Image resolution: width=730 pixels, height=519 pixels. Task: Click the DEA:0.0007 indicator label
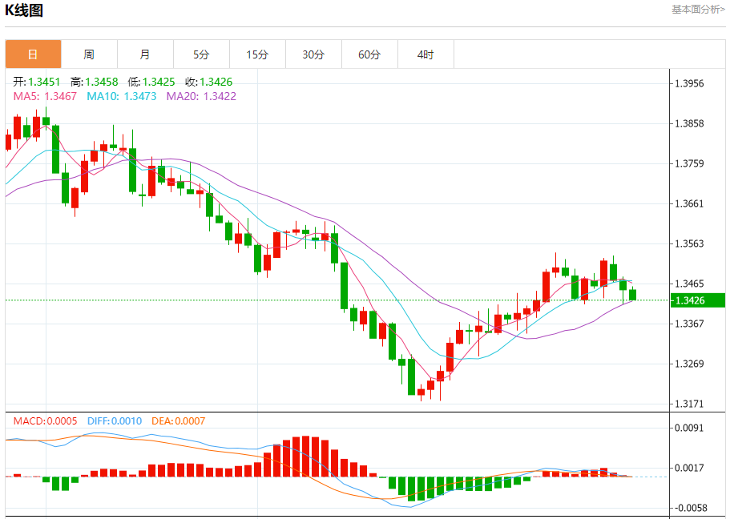tap(179, 421)
